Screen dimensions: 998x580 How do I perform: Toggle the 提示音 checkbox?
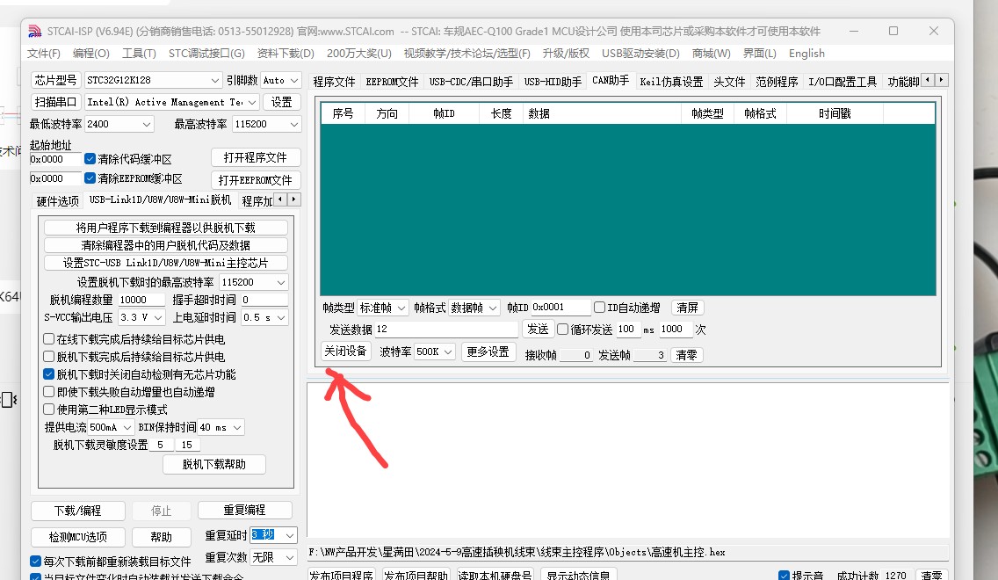[x=785, y=576]
